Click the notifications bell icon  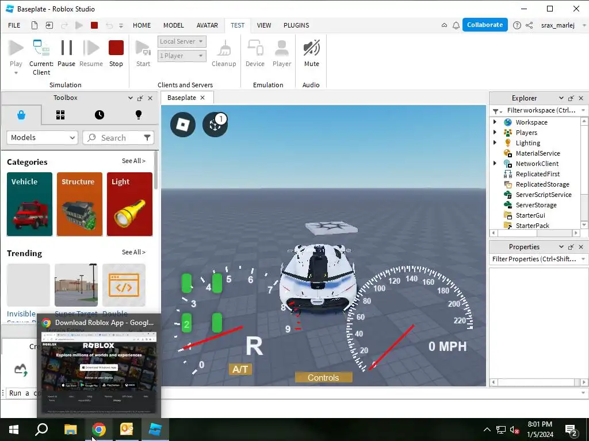coord(456,25)
